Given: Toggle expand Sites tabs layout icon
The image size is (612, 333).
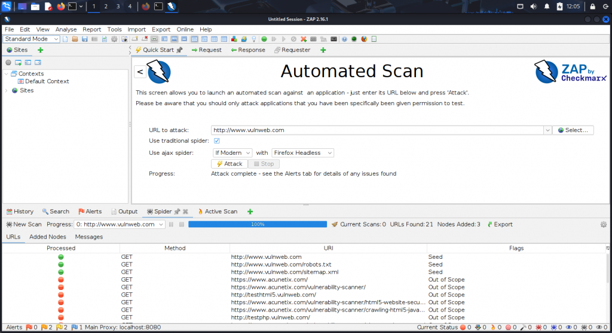Looking at the screenshot, I should (x=164, y=39).
